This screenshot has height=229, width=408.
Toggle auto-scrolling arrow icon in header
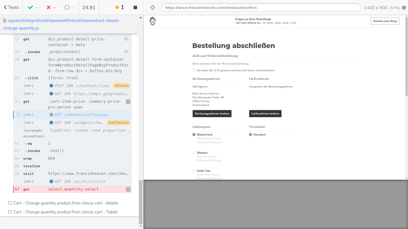point(122,7)
